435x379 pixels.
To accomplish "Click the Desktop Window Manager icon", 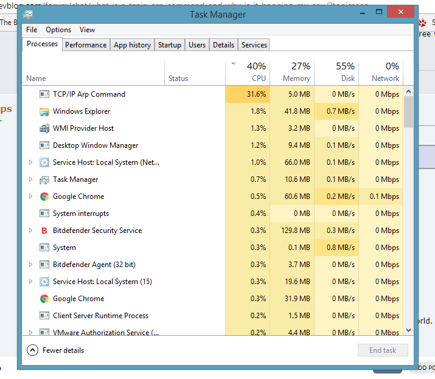I will click(x=44, y=145).
